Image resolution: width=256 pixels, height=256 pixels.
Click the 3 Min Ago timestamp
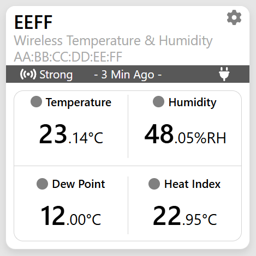click(128, 75)
